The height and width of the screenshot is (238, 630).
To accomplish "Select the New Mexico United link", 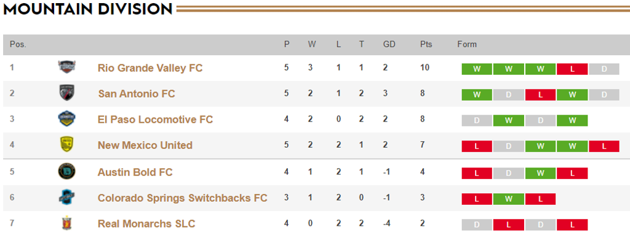I will tap(145, 145).
